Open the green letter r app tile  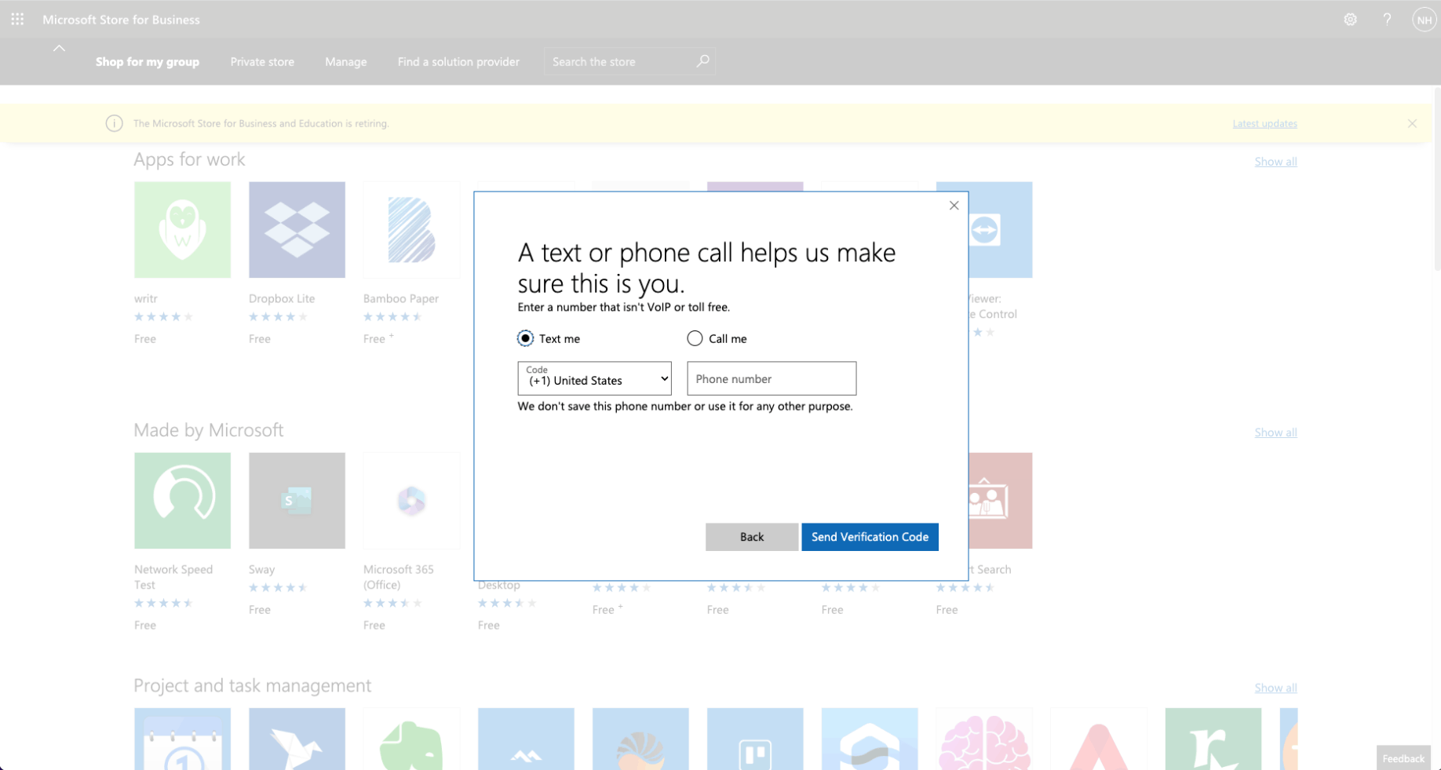click(1213, 739)
